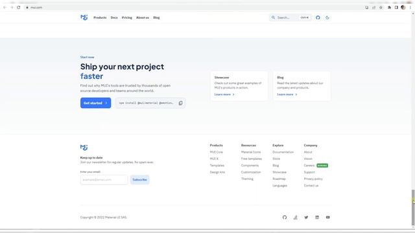
Task: Open the GitHub icon in the footer
Action: click(x=285, y=217)
